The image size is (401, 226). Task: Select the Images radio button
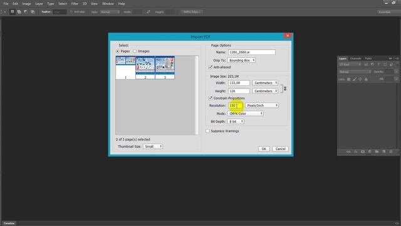pyautogui.click(x=135, y=51)
